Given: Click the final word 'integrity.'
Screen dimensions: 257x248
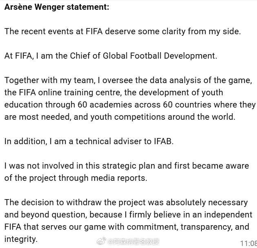Looking at the screenshot, I should point(21,239).
